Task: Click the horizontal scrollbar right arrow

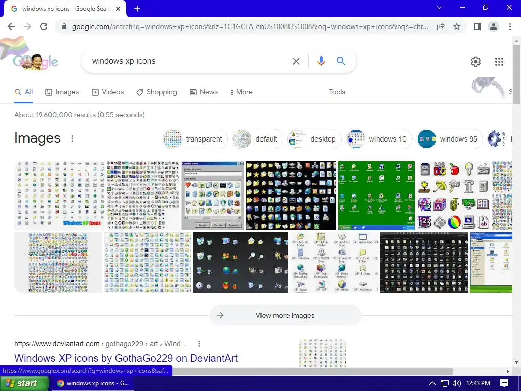Action: coord(508,371)
